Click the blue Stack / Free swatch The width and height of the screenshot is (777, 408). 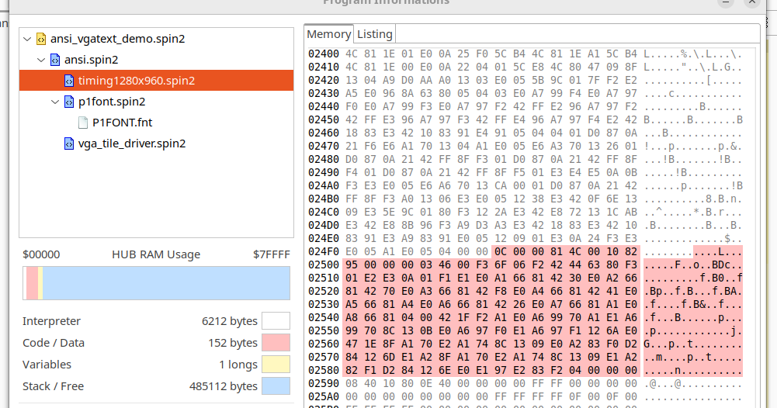coord(276,386)
